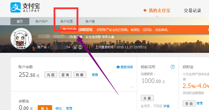Click the 修改头像 link
The image size is (209, 110).
tap(108, 37)
